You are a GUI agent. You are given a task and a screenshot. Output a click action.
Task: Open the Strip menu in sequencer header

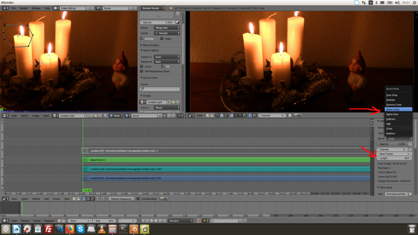[67, 199]
